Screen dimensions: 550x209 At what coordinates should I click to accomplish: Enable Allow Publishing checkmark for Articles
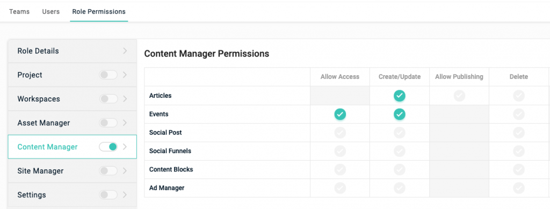pyautogui.click(x=459, y=96)
